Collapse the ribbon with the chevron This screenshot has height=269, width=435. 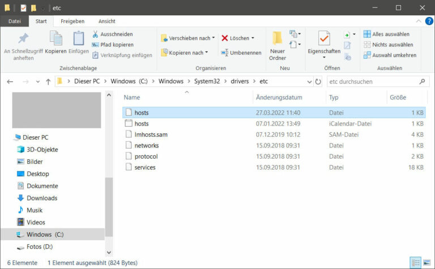tap(419, 21)
